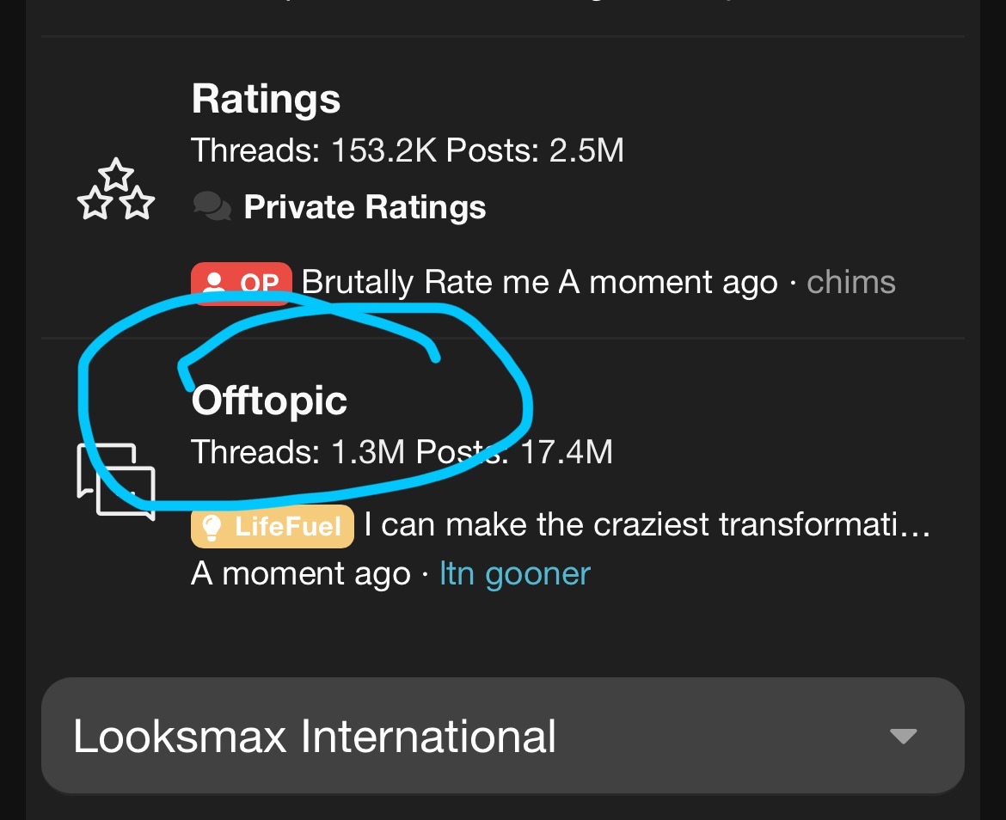Screen dimensions: 1006x820
Task: Open the "craziest transformati…" thread
Action: [647, 524]
